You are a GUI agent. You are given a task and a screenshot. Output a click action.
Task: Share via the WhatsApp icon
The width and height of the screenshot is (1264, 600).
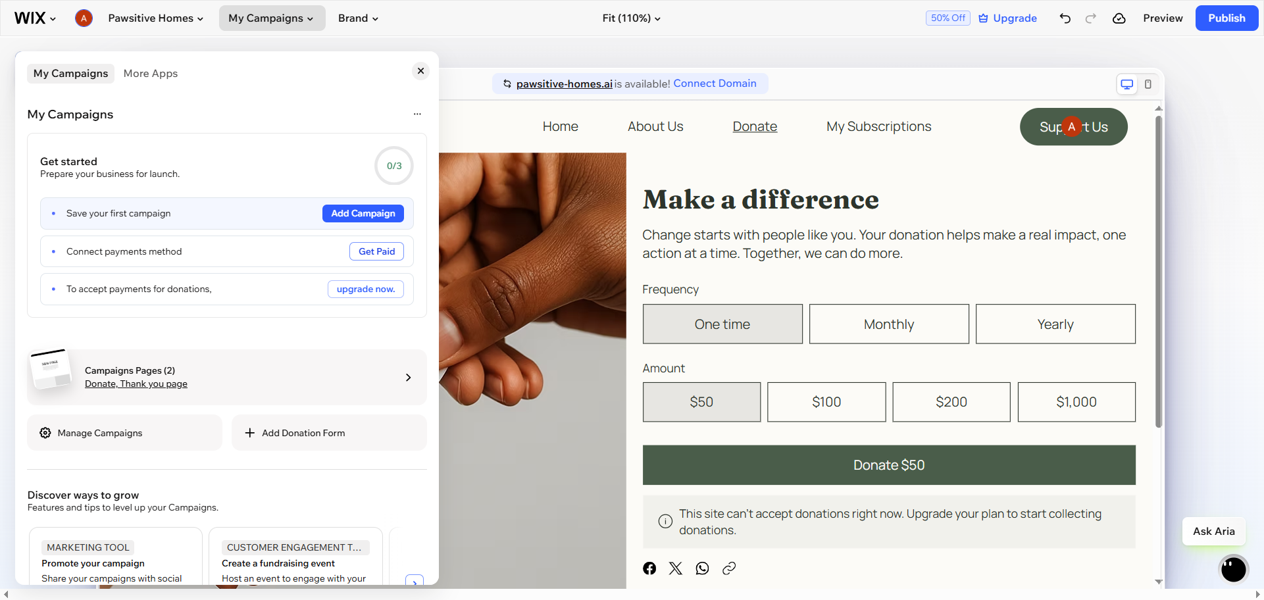click(702, 568)
